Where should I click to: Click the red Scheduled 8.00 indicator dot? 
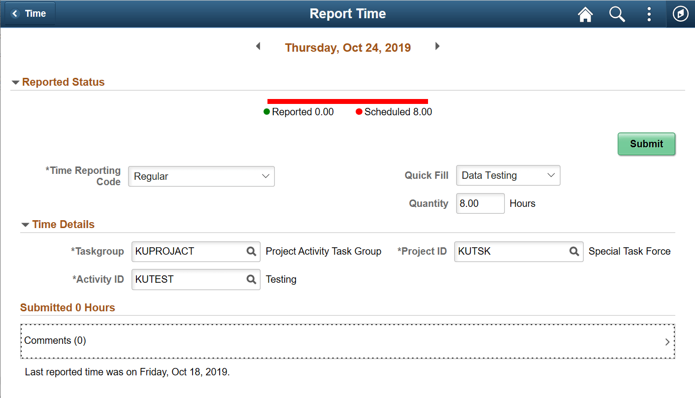tap(359, 112)
